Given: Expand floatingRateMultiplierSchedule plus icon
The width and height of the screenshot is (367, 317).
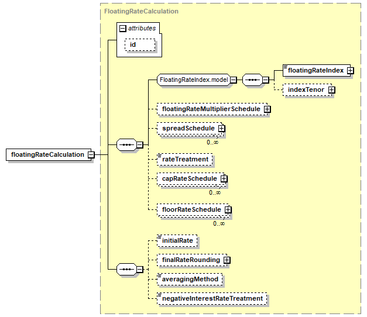Looking at the screenshot, I should point(267,109).
